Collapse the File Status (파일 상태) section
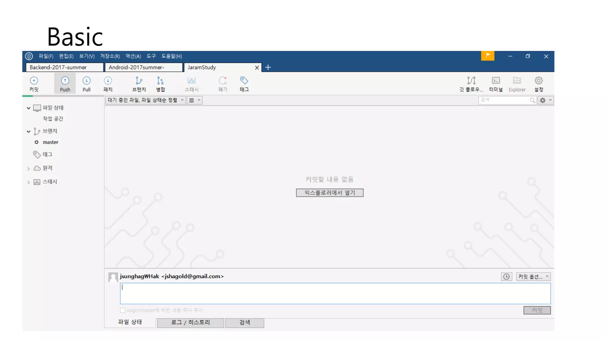Screen dimensions: 607x341 click(28, 108)
